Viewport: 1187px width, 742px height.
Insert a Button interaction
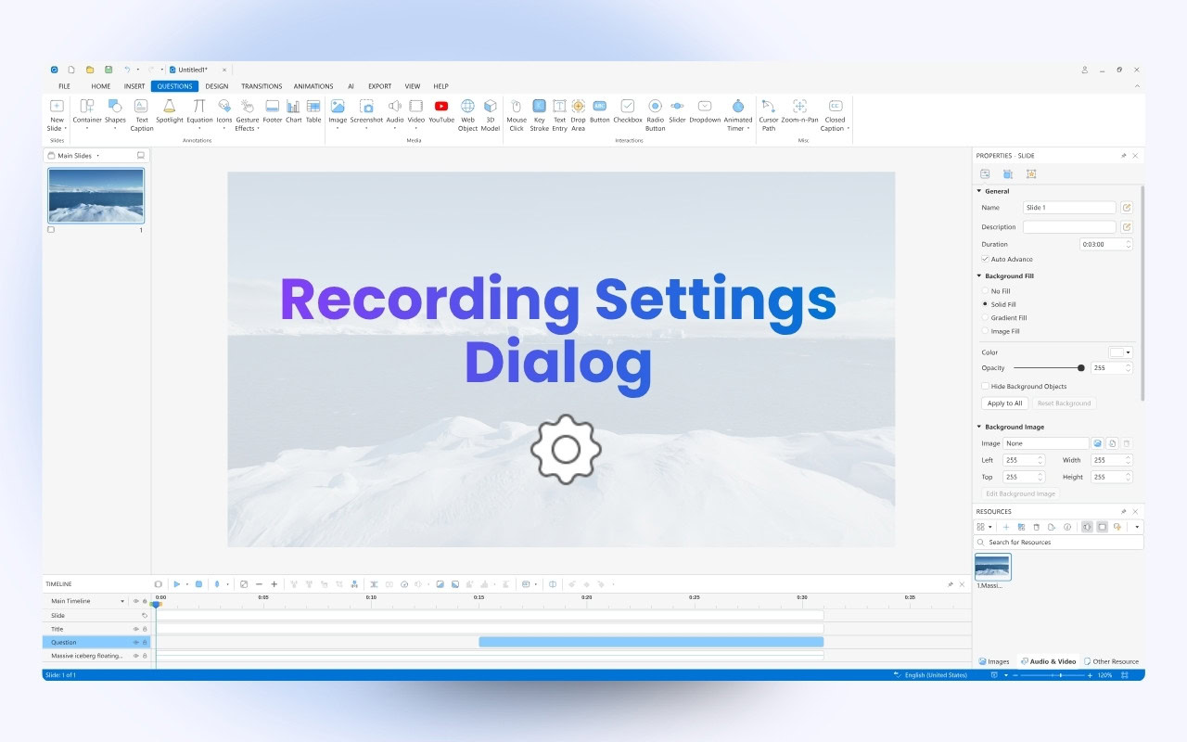point(600,111)
